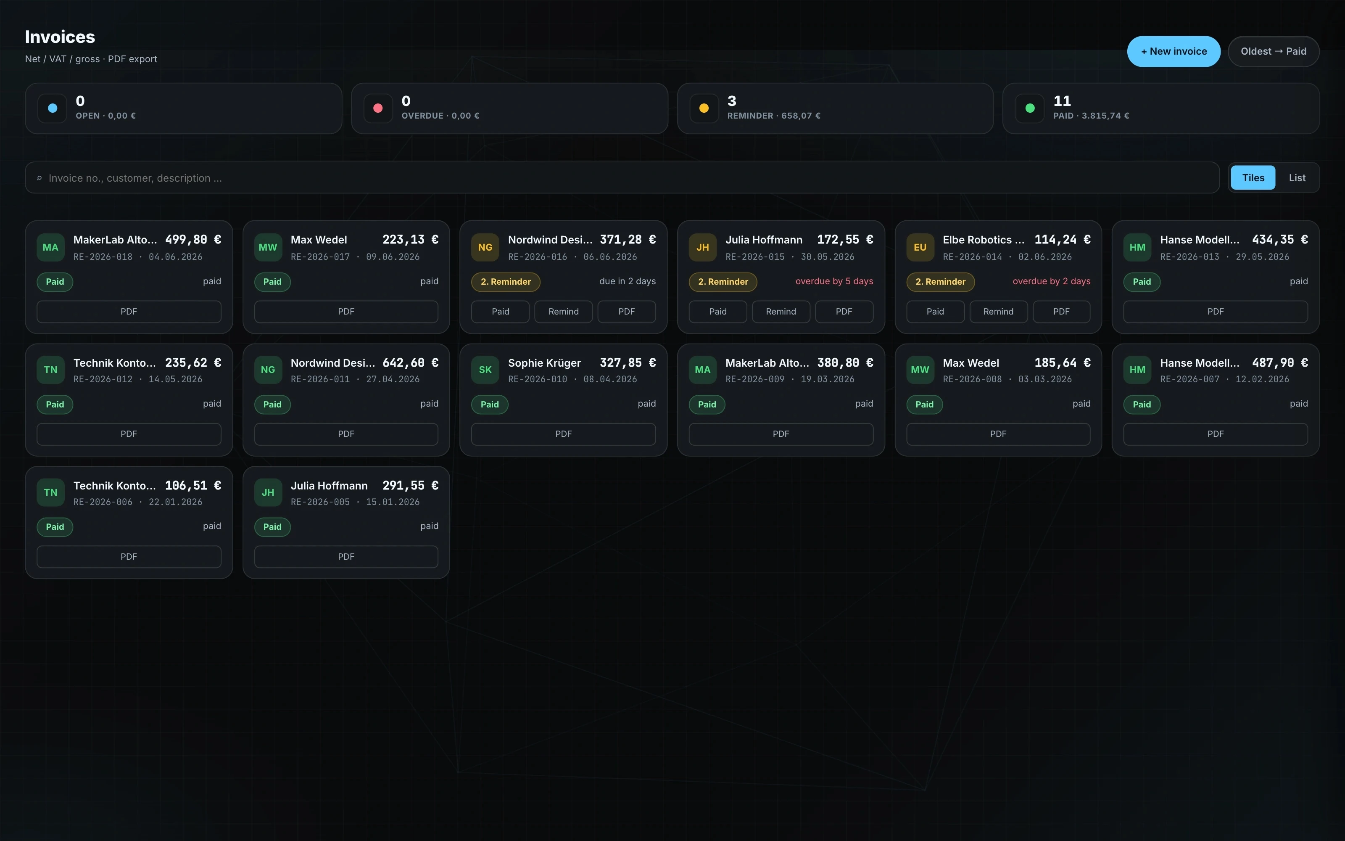Click the blue Open status dot
Image resolution: width=1345 pixels, height=841 pixels.
tap(52, 108)
